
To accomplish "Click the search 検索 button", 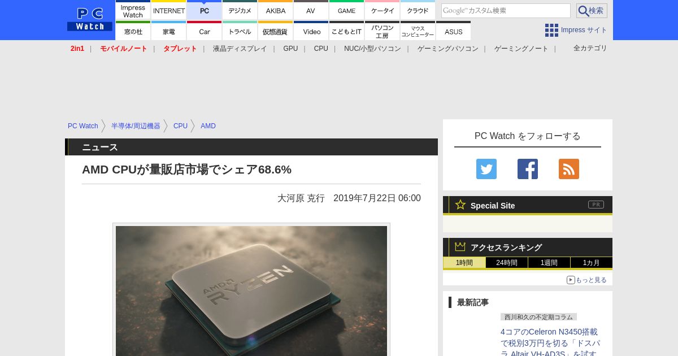I will coord(592,11).
